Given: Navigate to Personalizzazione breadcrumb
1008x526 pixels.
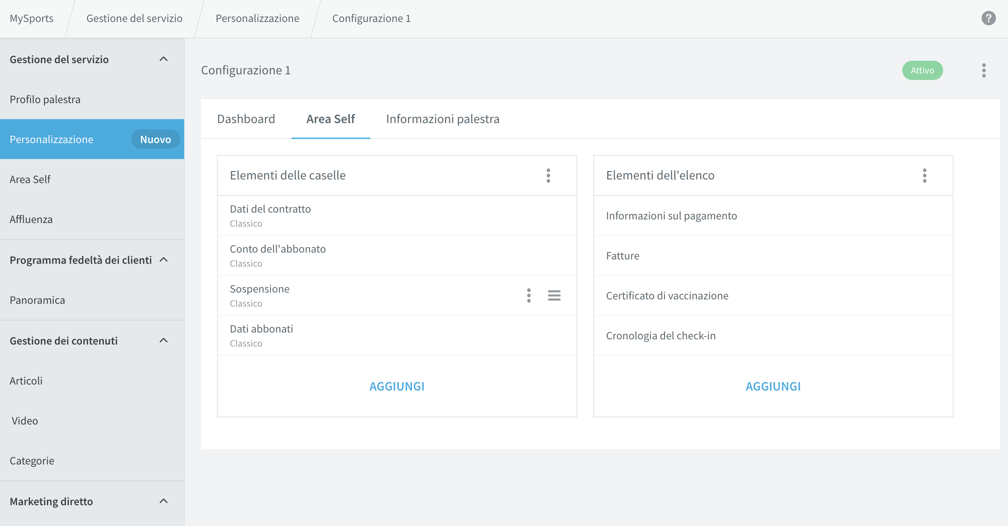Looking at the screenshot, I should click(257, 18).
